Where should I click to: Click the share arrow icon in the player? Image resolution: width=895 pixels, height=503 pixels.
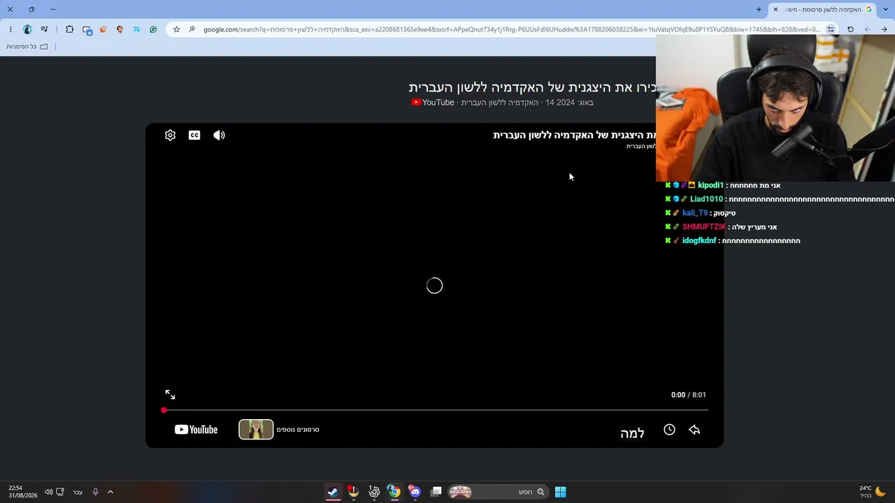(x=694, y=430)
